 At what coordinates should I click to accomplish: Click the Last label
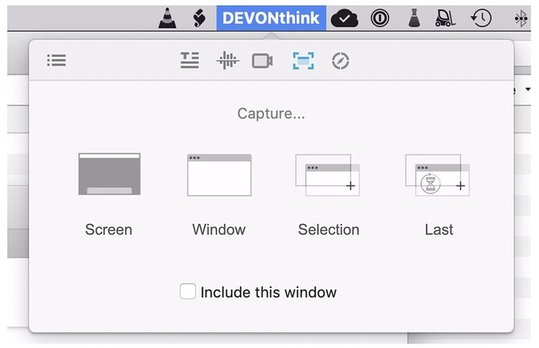439,229
